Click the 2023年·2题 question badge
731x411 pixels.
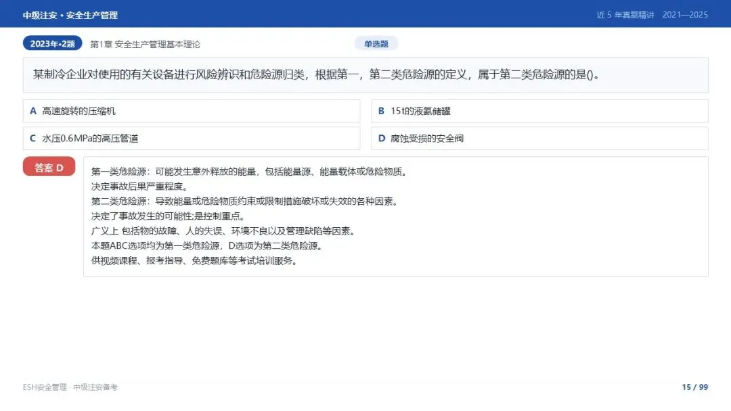[x=52, y=43]
